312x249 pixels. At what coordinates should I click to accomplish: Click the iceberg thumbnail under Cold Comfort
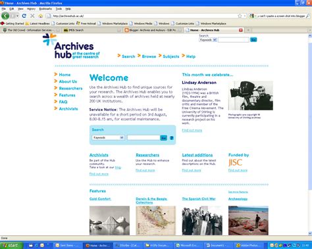click(x=109, y=221)
